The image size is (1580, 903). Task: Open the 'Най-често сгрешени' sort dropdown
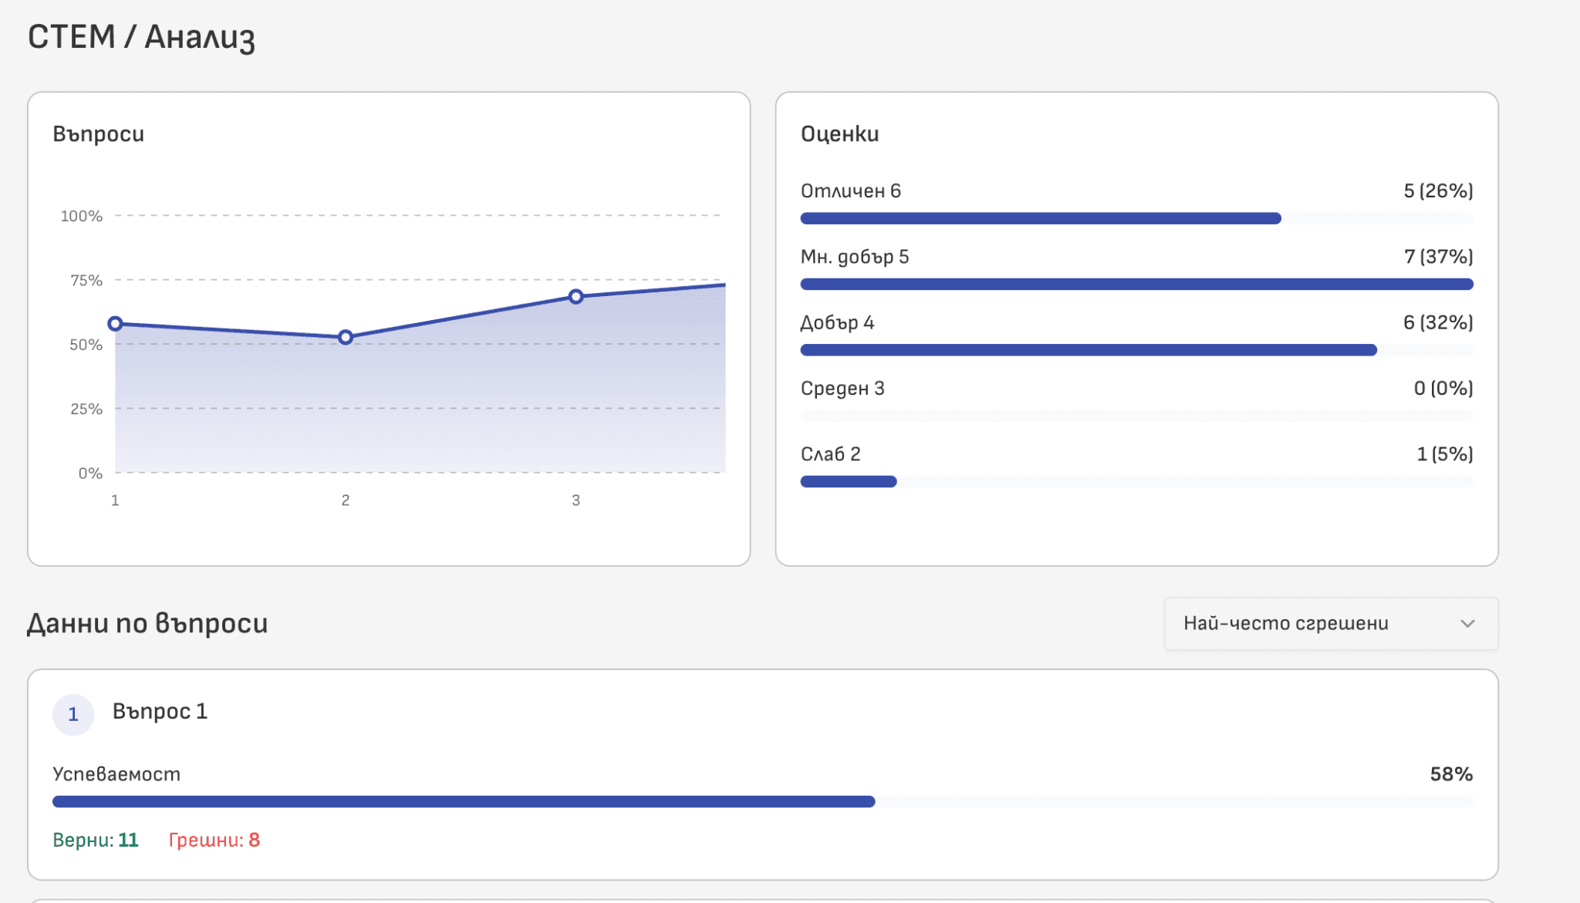(x=1331, y=623)
